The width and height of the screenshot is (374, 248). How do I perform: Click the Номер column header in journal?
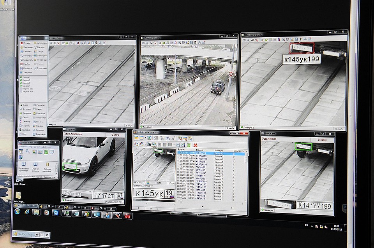point(199,150)
